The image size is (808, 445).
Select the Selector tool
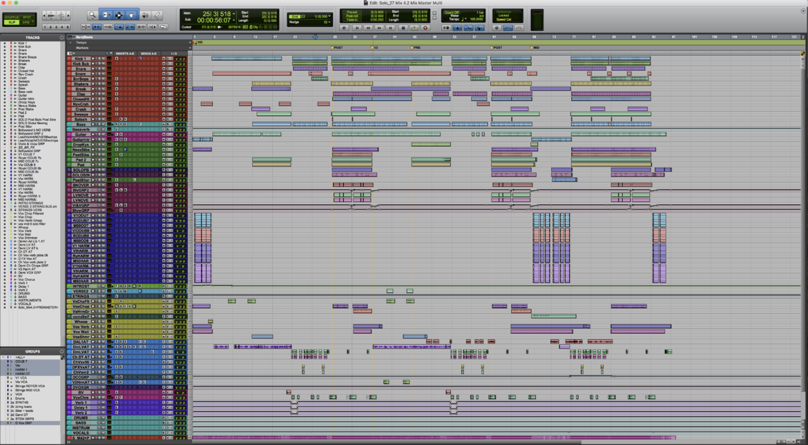click(119, 15)
